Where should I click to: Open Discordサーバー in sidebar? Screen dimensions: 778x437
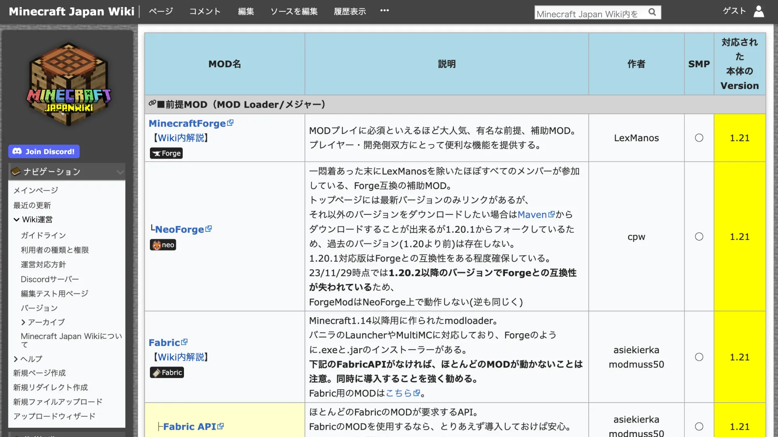click(50, 279)
